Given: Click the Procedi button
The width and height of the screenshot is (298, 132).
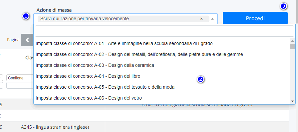Looking at the screenshot, I should [x=255, y=18].
